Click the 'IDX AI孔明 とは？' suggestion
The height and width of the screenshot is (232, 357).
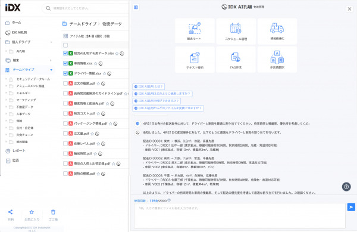point(148,86)
